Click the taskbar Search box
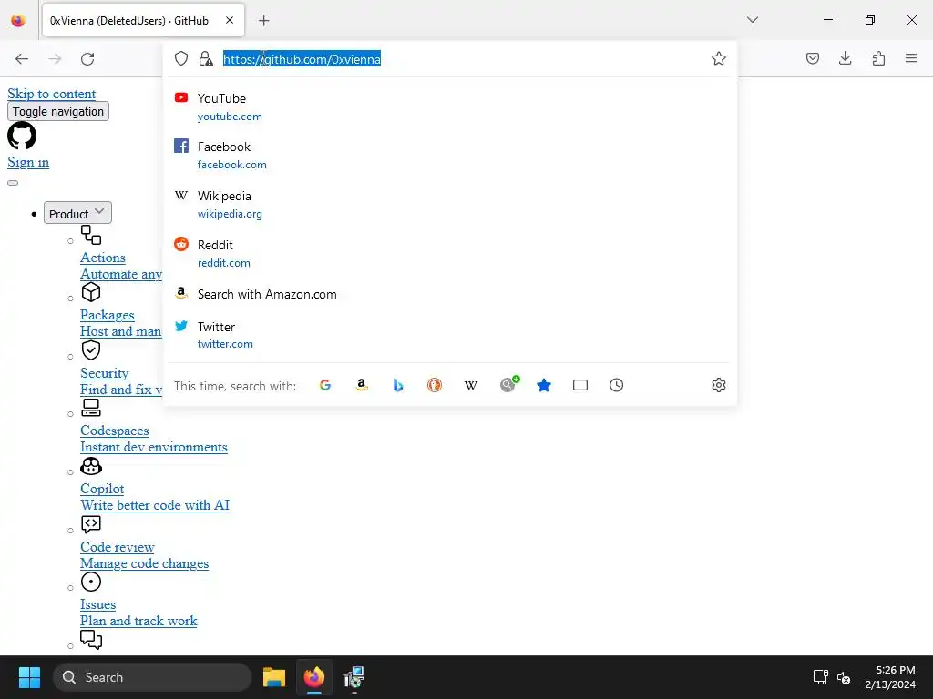This screenshot has width=933, height=699. pyautogui.click(x=152, y=677)
